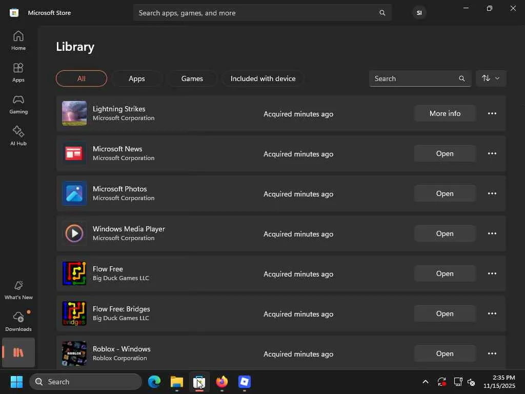Open Flow Free game
The image size is (525, 394).
click(x=445, y=273)
